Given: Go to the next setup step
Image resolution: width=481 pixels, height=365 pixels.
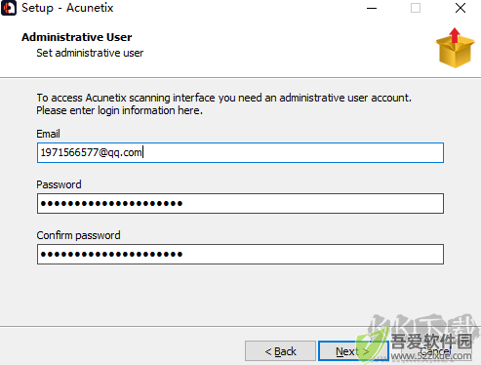Looking at the screenshot, I should (x=353, y=351).
